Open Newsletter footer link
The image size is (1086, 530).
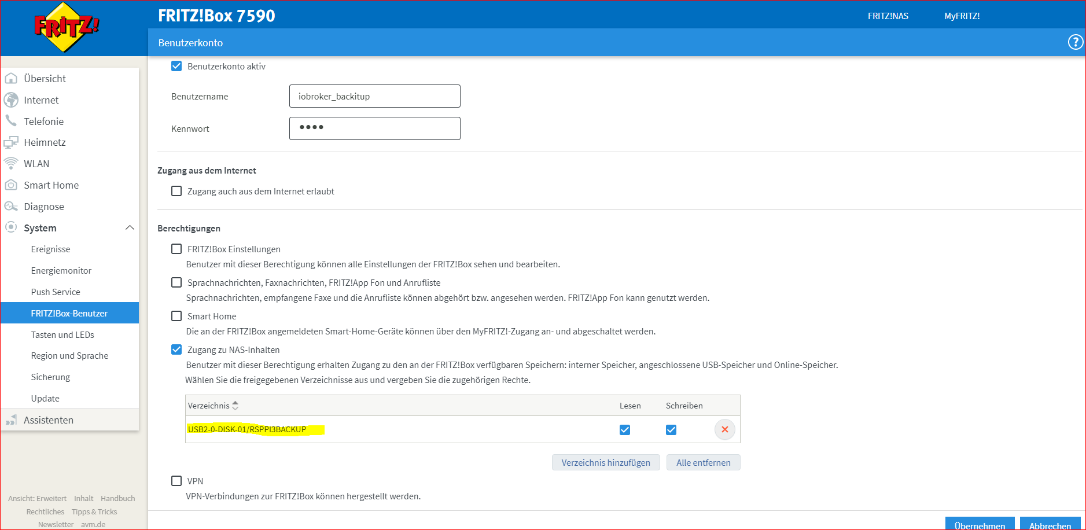[56, 524]
